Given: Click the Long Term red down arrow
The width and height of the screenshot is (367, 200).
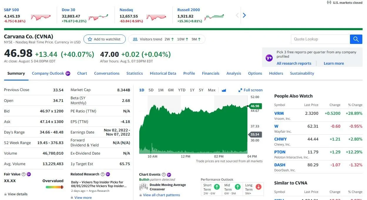Looking at the screenshot, I should [x=259, y=187].
